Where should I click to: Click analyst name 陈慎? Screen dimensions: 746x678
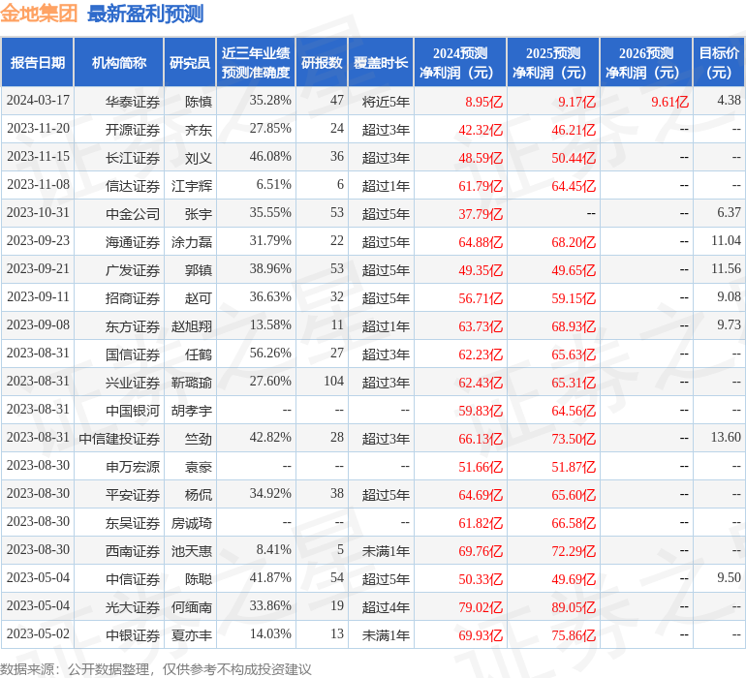coord(199,102)
